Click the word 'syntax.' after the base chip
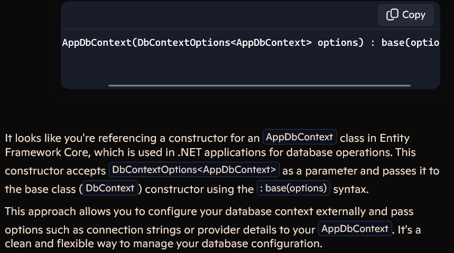This screenshot has height=253, width=454. pyautogui.click(x=351, y=189)
